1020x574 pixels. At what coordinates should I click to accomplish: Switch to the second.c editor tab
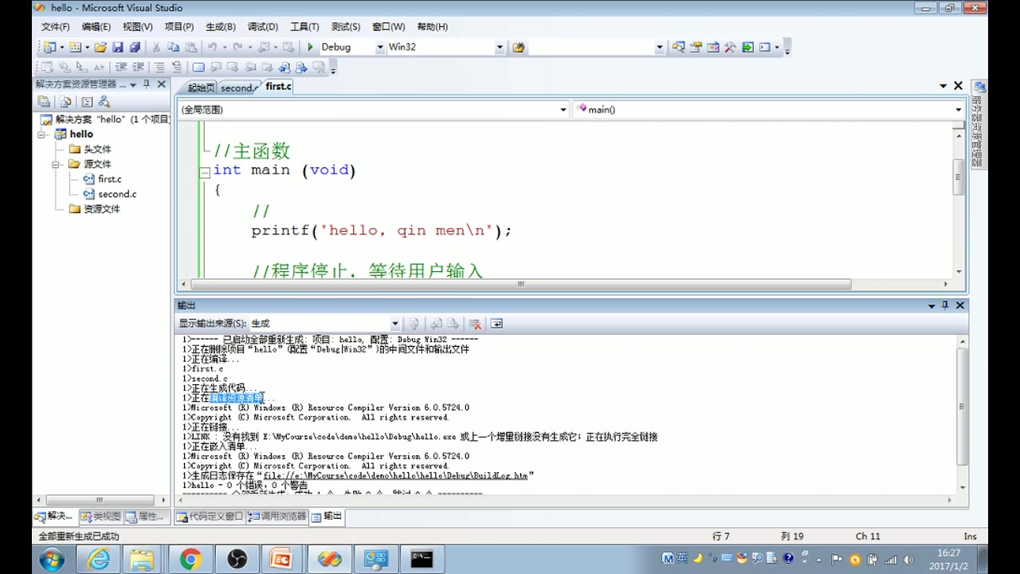pos(238,88)
